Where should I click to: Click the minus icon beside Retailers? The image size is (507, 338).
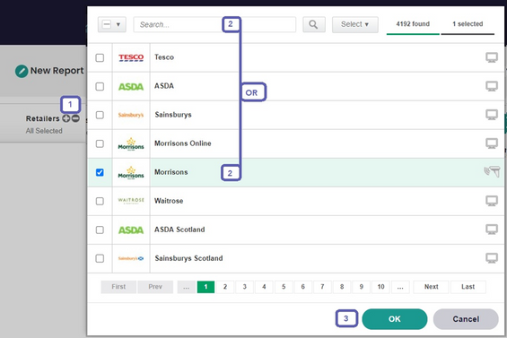click(x=75, y=118)
